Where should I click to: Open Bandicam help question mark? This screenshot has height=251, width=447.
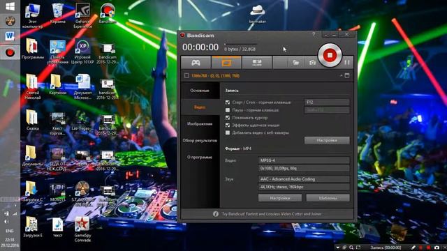[314, 34]
